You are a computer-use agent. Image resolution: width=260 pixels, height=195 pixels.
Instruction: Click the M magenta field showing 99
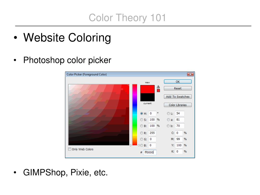(179, 139)
